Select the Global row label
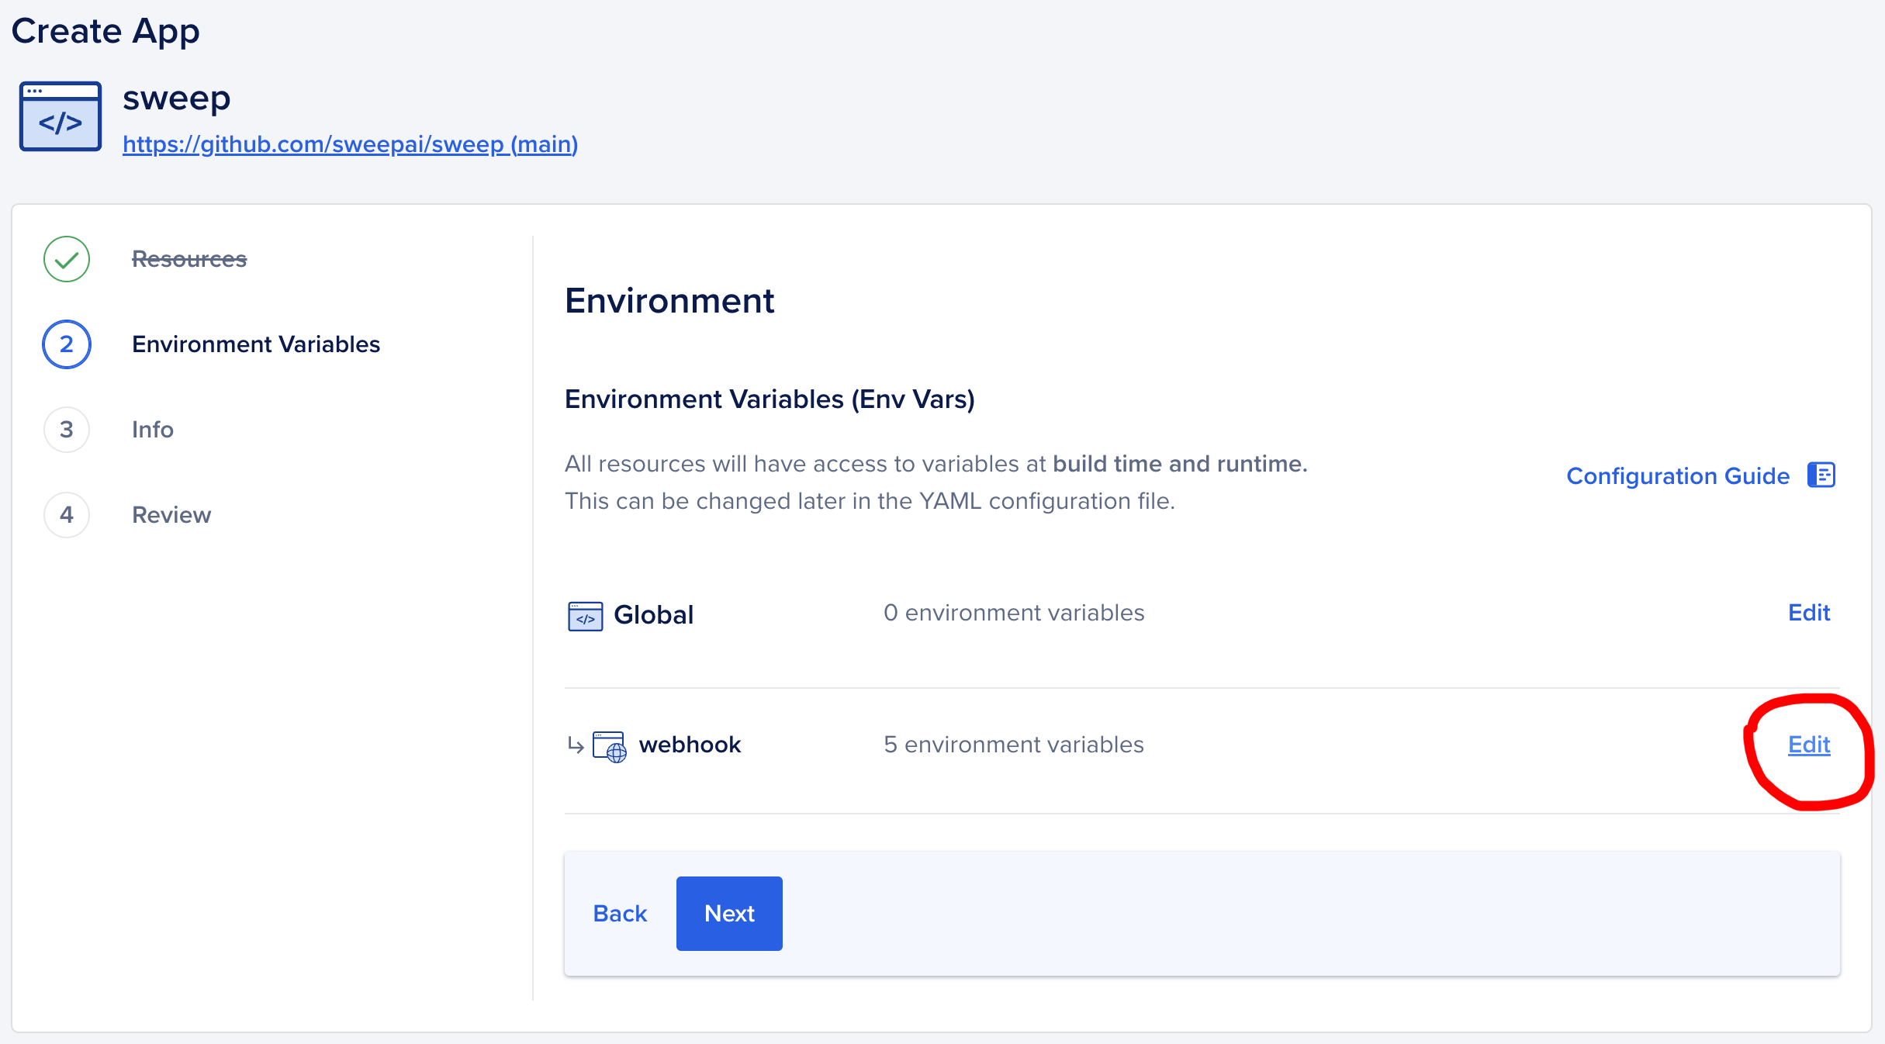The width and height of the screenshot is (1885, 1044). (x=654, y=614)
